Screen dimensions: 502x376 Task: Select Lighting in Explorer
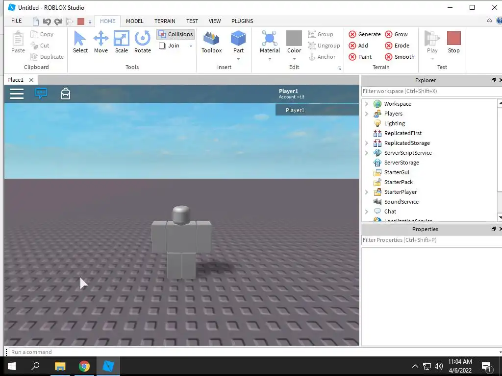click(x=395, y=123)
